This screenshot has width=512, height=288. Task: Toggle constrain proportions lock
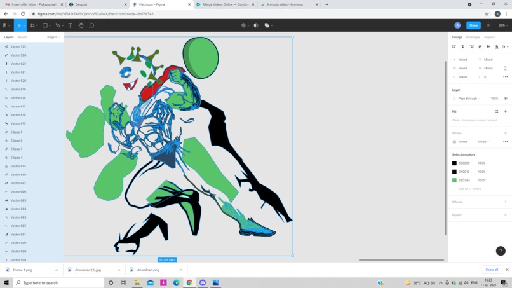tap(506, 68)
